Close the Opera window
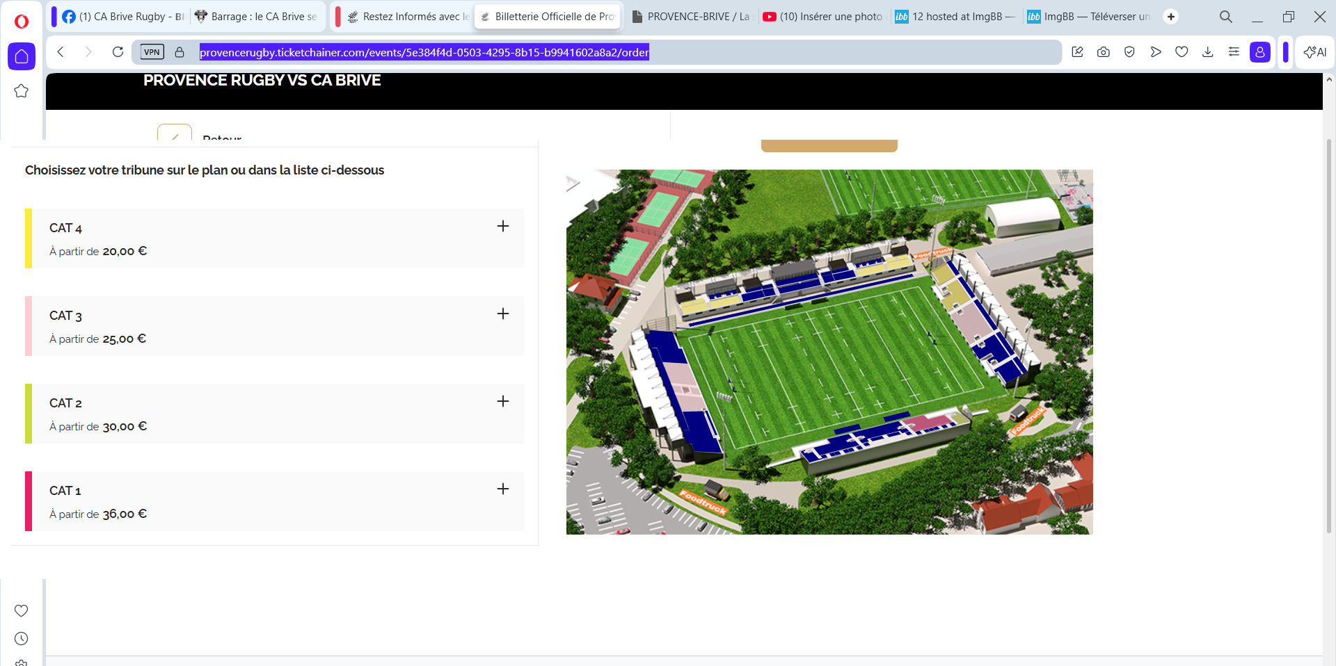Screen dimensions: 1336x666 (1320, 17)
